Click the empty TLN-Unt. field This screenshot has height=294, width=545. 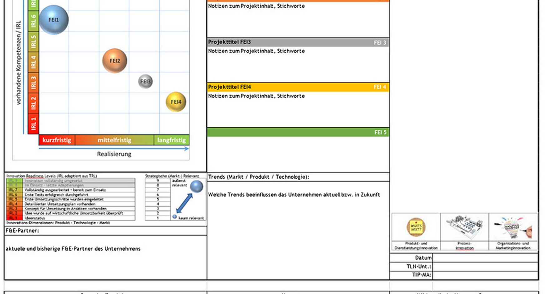(485, 267)
